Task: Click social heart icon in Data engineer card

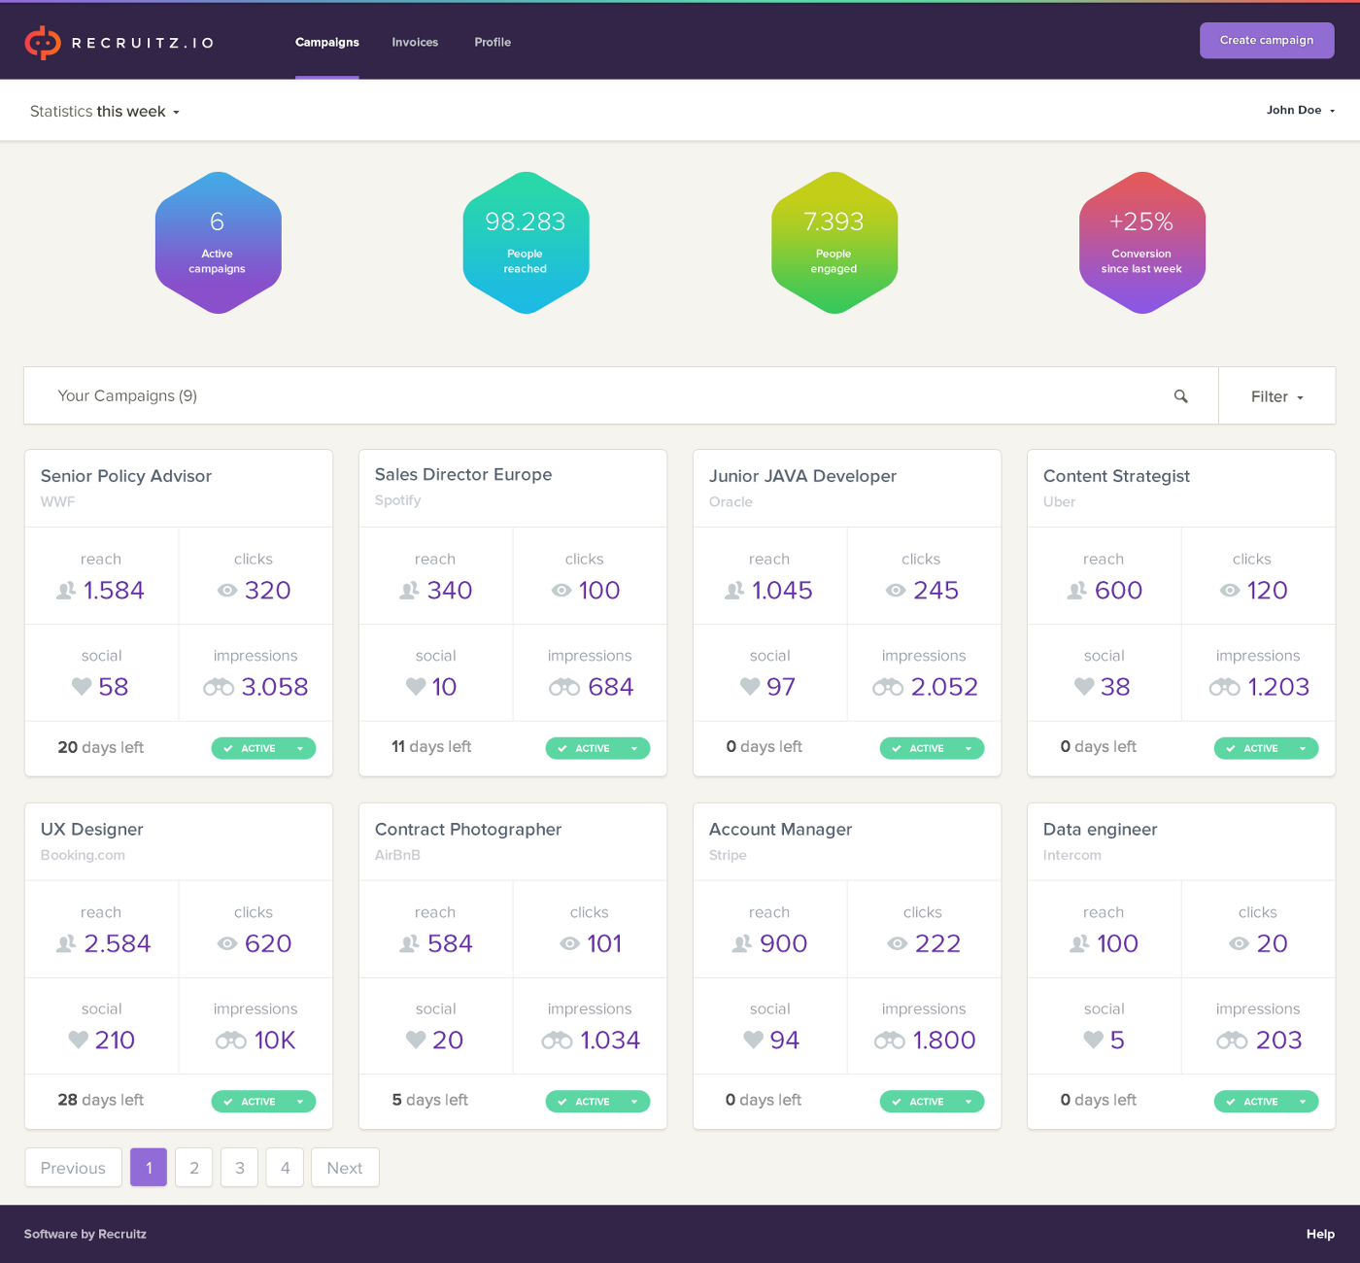Action: (x=1094, y=1040)
